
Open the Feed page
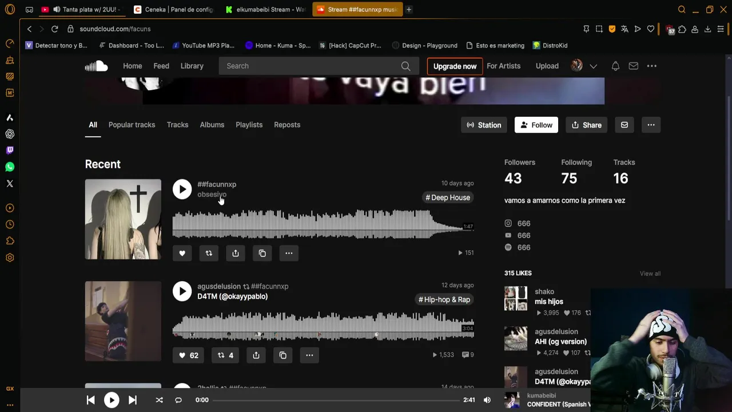click(x=161, y=66)
